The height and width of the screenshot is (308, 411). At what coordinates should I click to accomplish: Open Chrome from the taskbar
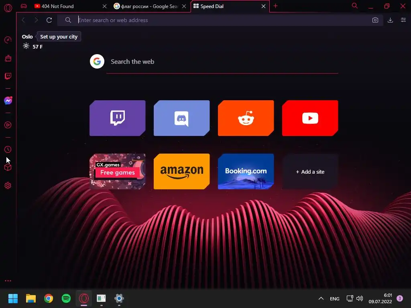click(x=49, y=298)
